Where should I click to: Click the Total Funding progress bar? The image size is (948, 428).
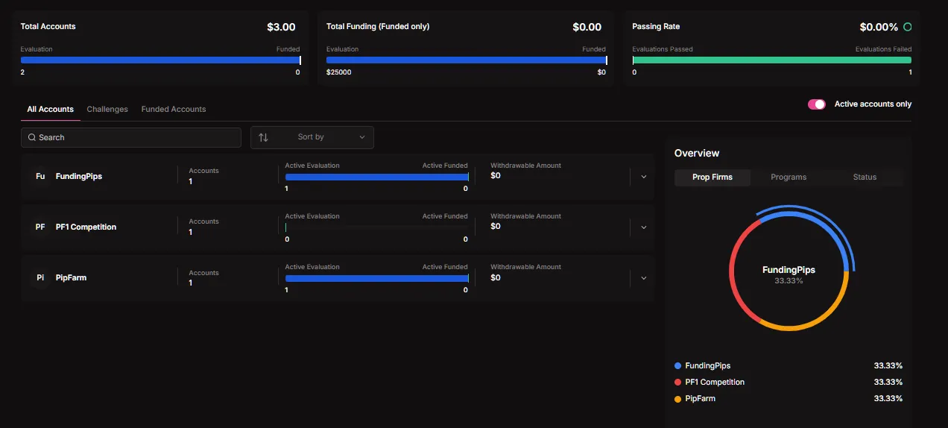tap(467, 60)
